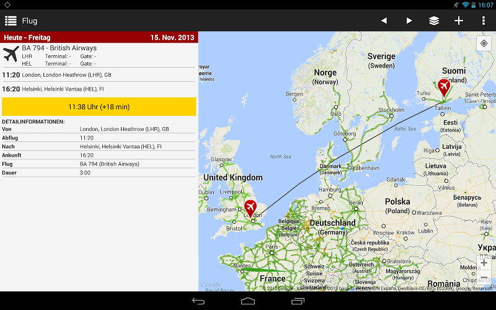Image resolution: width=496 pixels, height=310 pixels.
Task: Tap HEL terminal and gate line
Action: coord(59,64)
